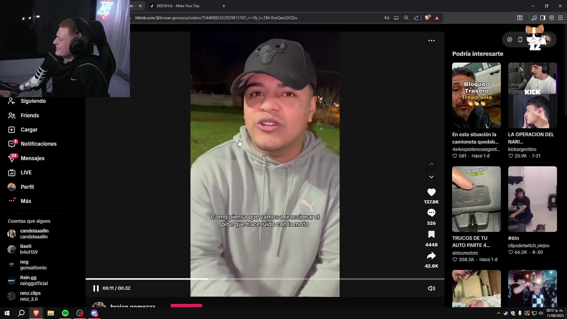Viewport: 567px width, 319px height.
Task: Toggle the browser sidebar panel icon
Action: click(543, 18)
